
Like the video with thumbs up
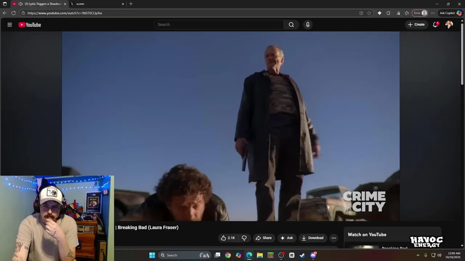click(x=228, y=238)
